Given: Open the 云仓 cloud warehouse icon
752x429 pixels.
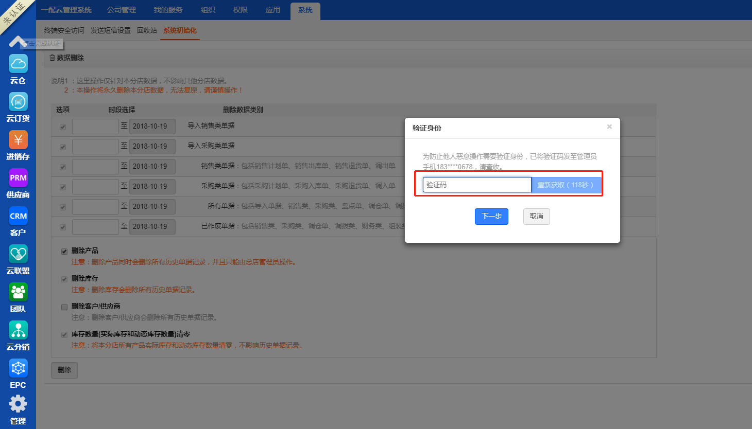Looking at the screenshot, I should (18, 64).
